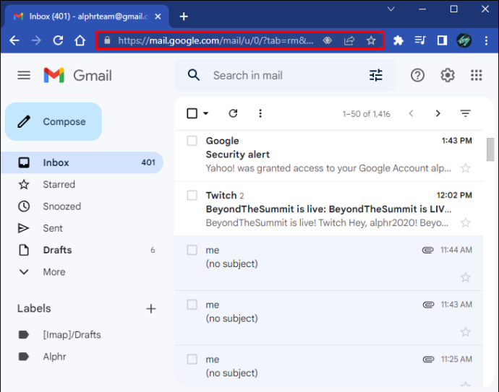Screen dimensions: 499x392
Task: Open the BeyondTheSummit is live email
Action: coord(328,209)
